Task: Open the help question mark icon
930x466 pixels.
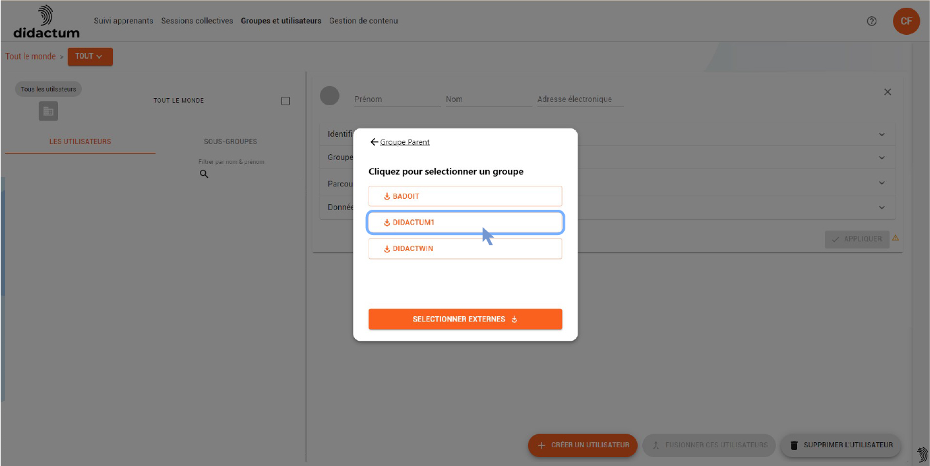Action: [x=871, y=21]
